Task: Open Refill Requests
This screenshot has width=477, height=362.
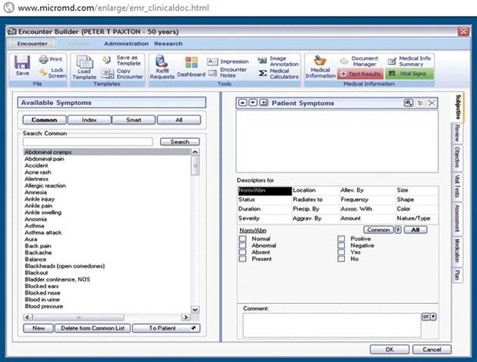Action: click(x=162, y=66)
